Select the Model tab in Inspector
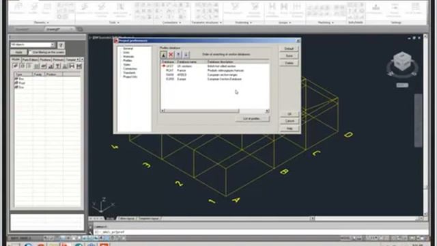This screenshot has width=437, height=246. [16, 59]
